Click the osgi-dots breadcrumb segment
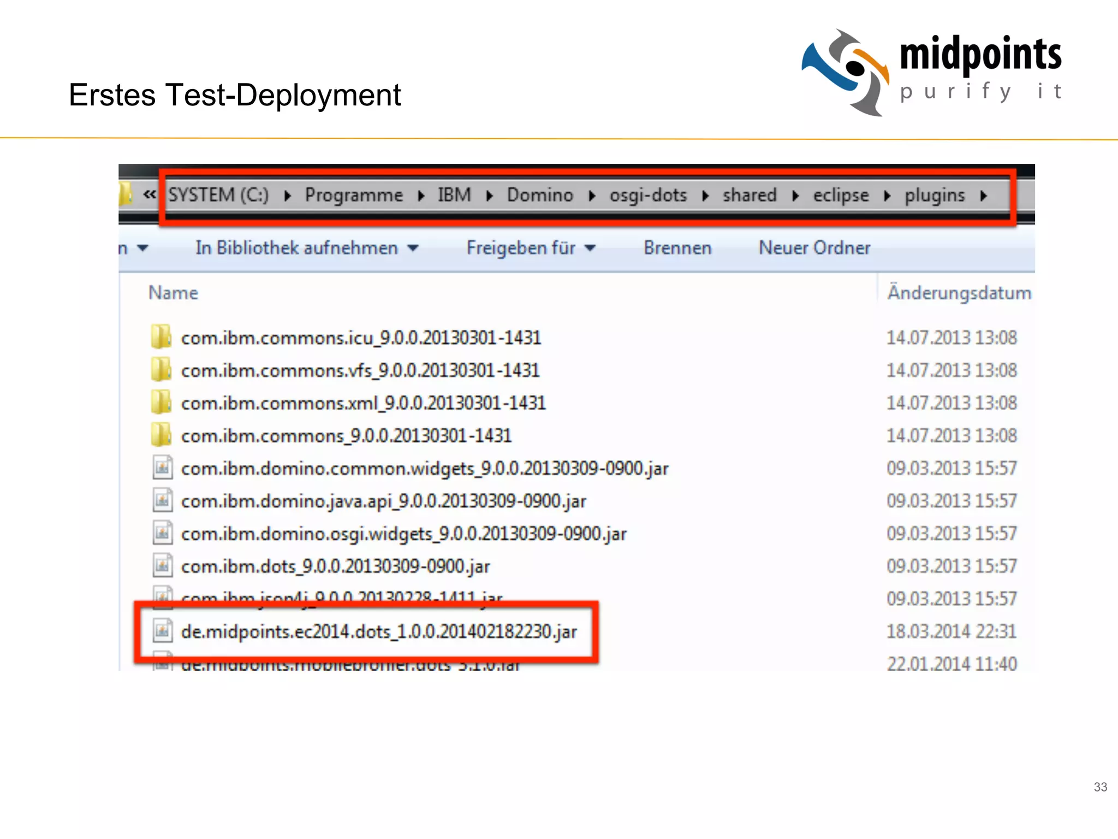1118x839 pixels. (648, 195)
